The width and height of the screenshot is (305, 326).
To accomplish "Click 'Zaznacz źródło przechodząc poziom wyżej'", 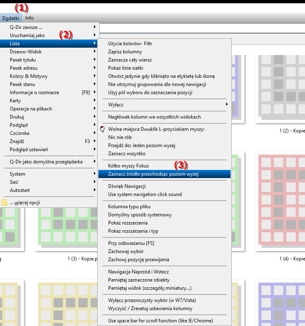I will click(x=164, y=174).
